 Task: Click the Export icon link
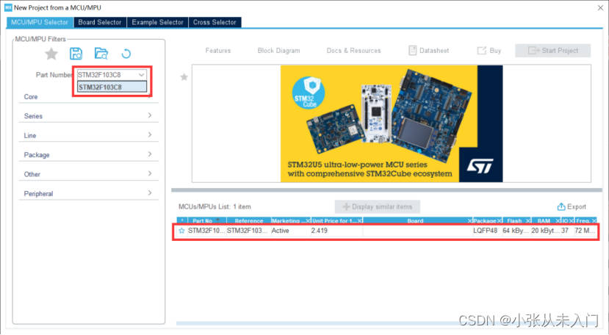[561, 206]
